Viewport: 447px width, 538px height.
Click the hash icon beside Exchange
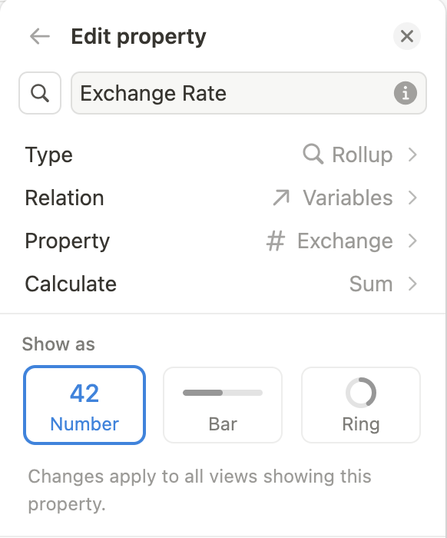point(276,241)
